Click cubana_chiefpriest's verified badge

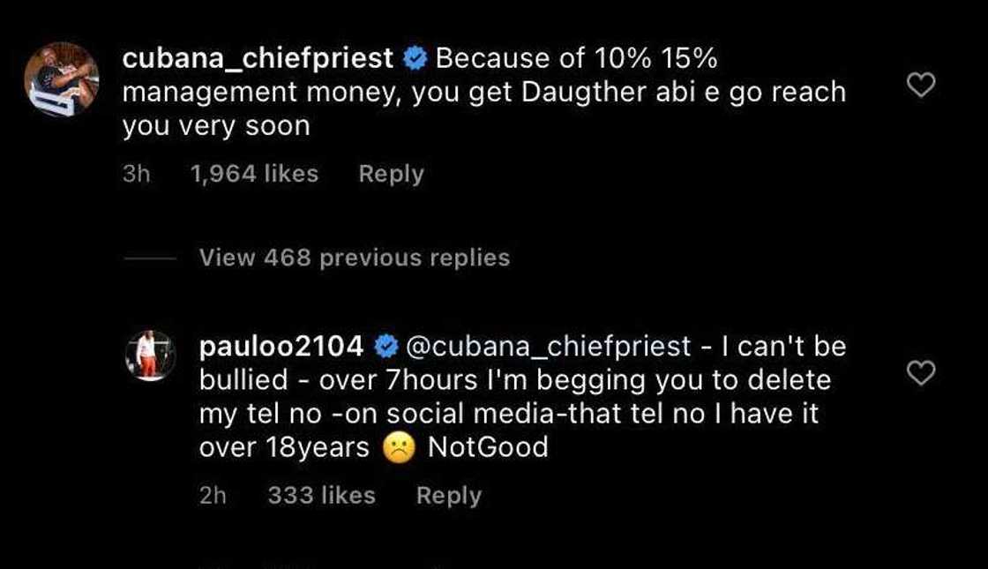(x=415, y=59)
